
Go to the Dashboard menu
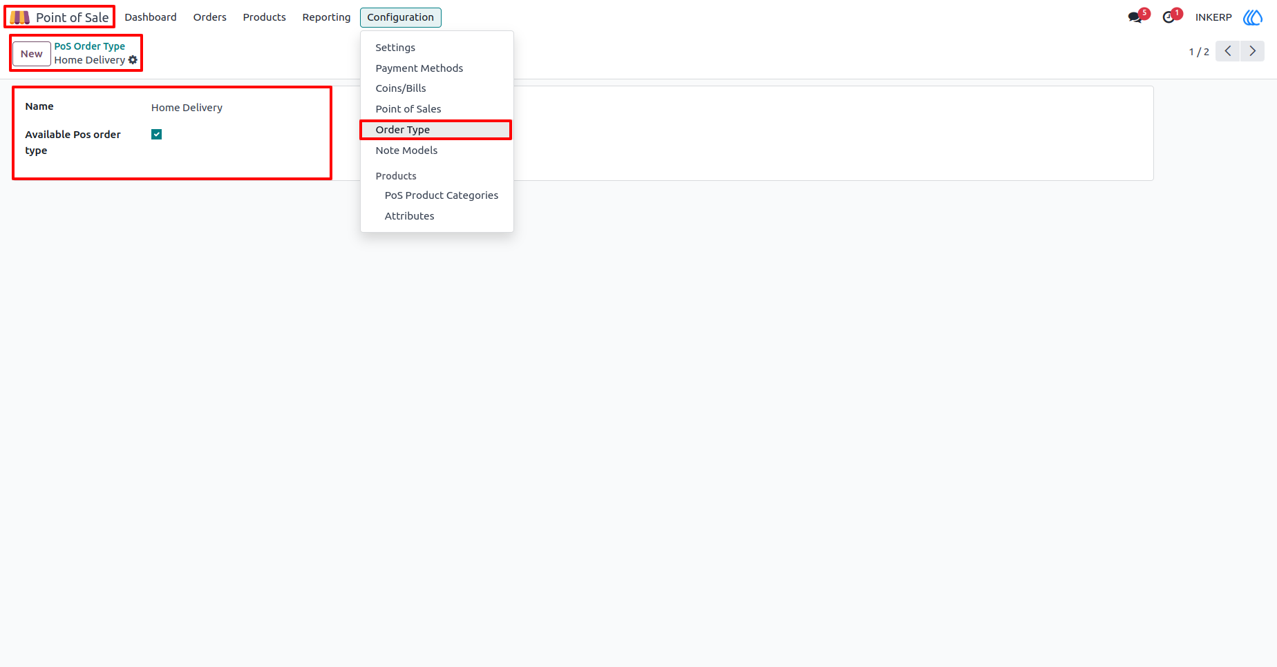[151, 17]
